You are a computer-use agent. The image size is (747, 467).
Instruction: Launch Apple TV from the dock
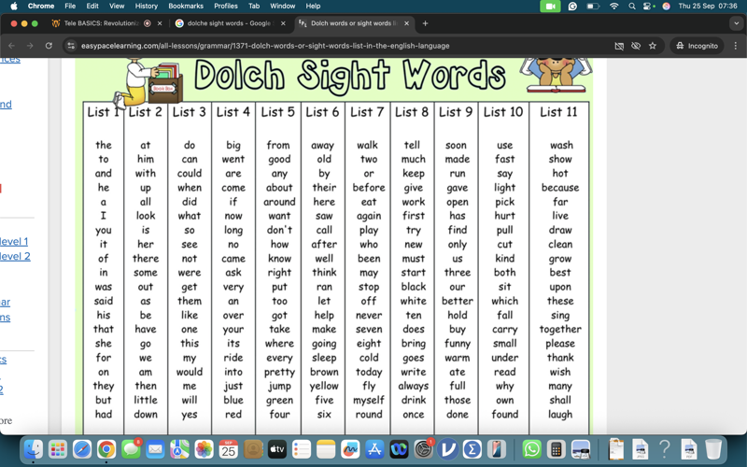pyautogui.click(x=277, y=449)
